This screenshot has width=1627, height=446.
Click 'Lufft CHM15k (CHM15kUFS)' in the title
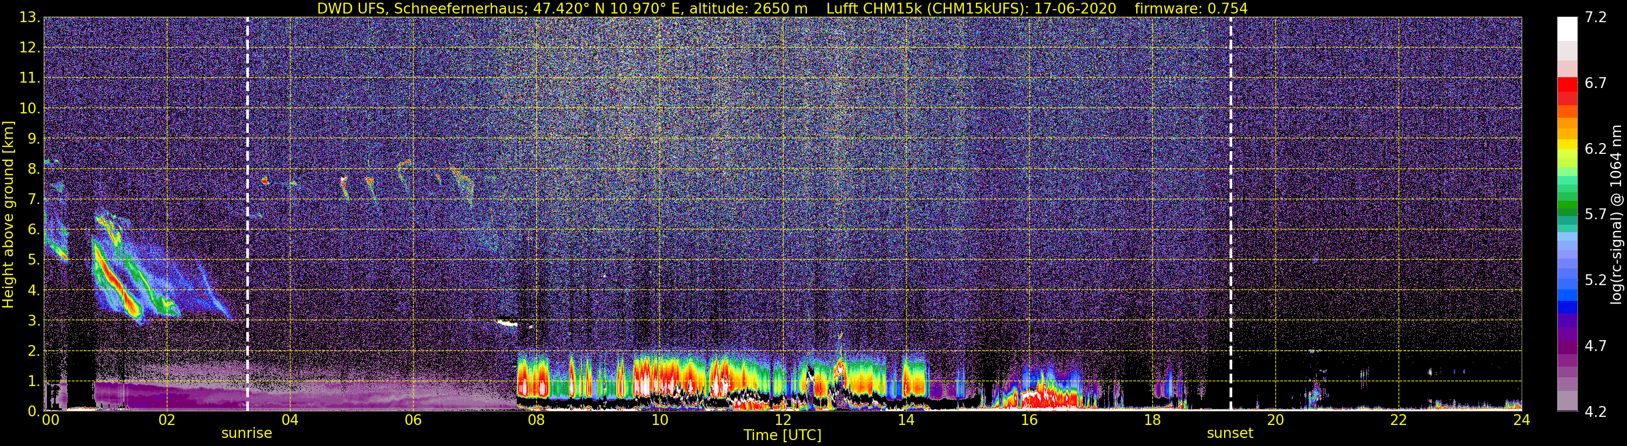pyautogui.click(x=926, y=8)
